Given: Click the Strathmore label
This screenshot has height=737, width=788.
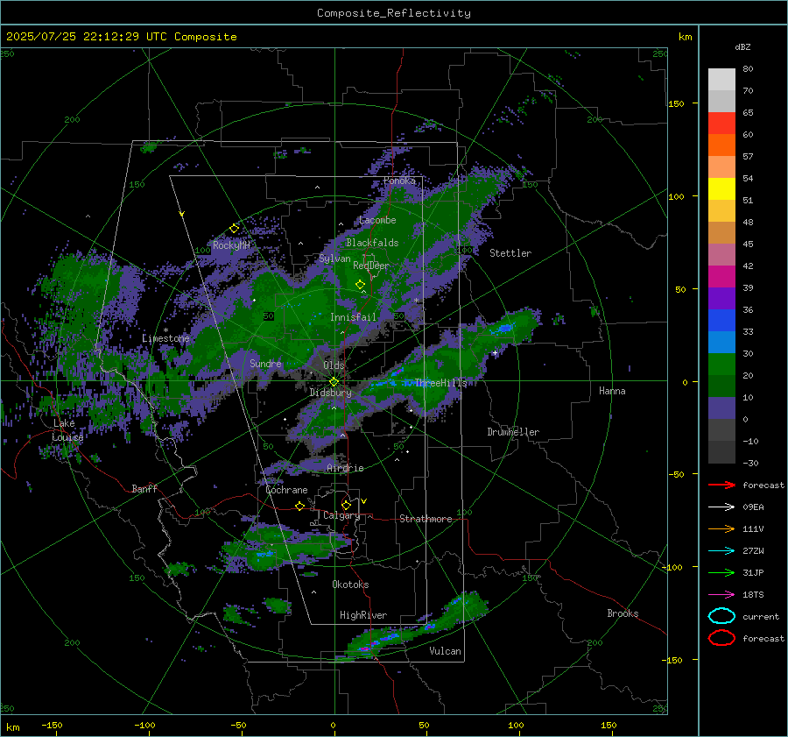Looking at the screenshot, I should [426, 519].
